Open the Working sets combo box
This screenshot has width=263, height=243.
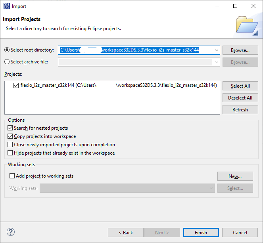[x=127, y=188]
